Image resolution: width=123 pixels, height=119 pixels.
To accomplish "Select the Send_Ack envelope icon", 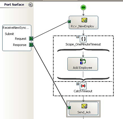I will pos(84,106).
